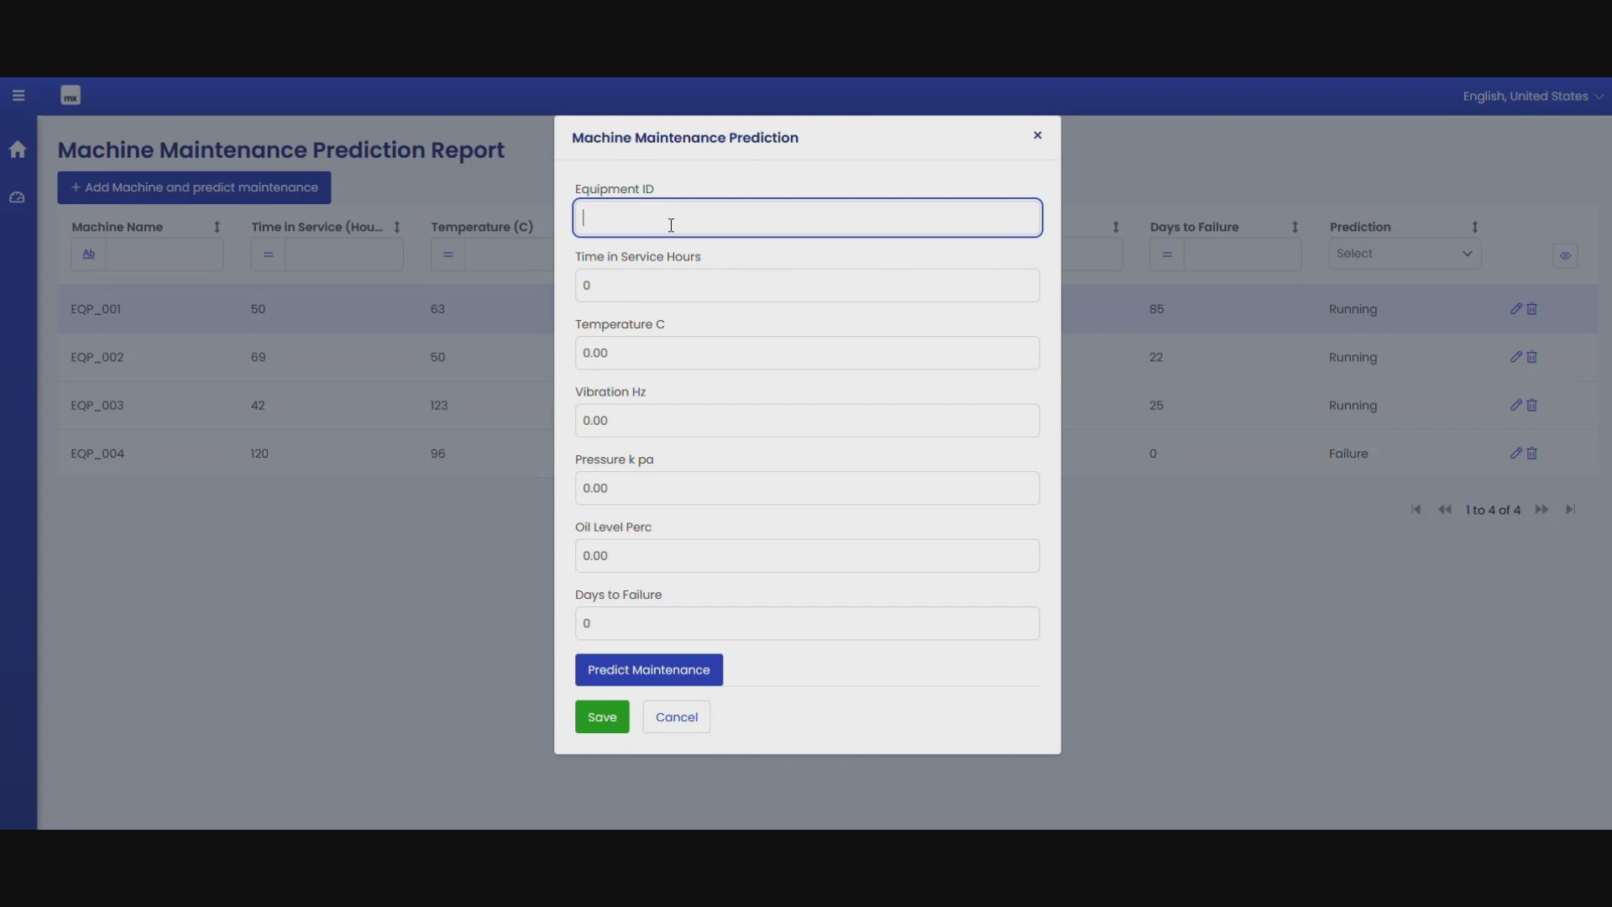The height and width of the screenshot is (907, 1612).
Task: Edit the EQP_004 row pencil icon
Action: pyautogui.click(x=1515, y=453)
